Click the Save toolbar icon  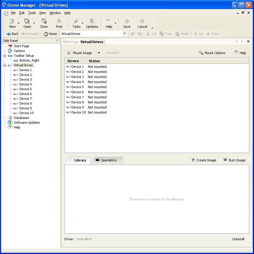click(x=127, y=23)
